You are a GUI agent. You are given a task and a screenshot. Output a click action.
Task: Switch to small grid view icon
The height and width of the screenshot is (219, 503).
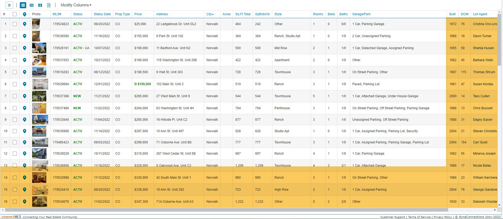pos(32,5)
